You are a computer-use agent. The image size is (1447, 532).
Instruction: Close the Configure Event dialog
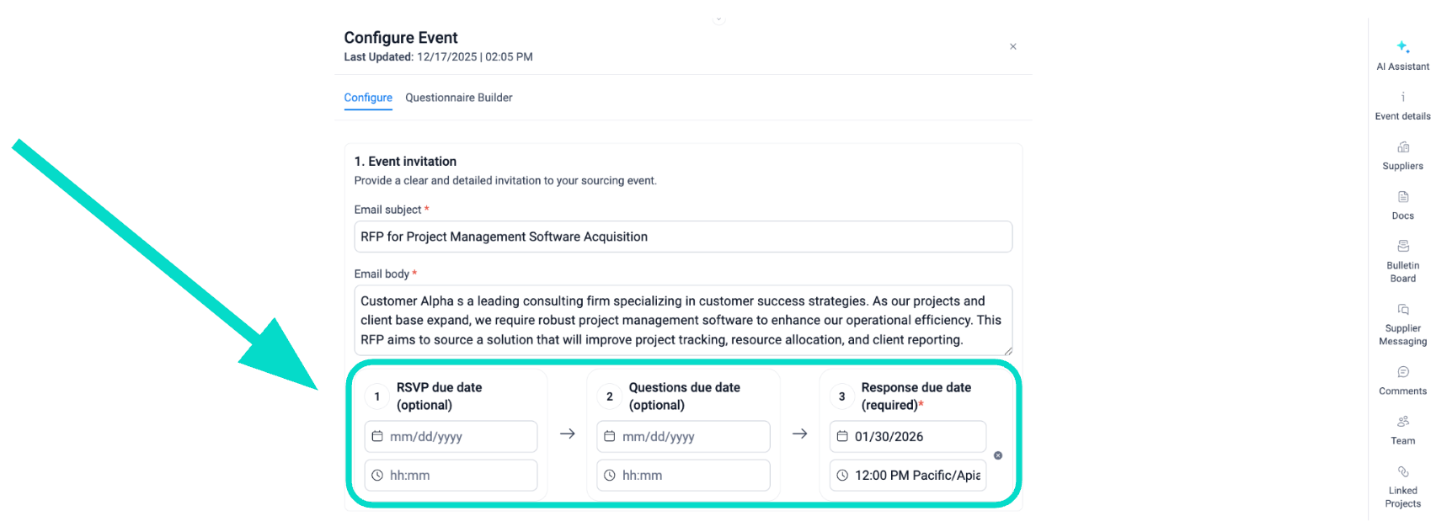click(x=1012, y=47)
